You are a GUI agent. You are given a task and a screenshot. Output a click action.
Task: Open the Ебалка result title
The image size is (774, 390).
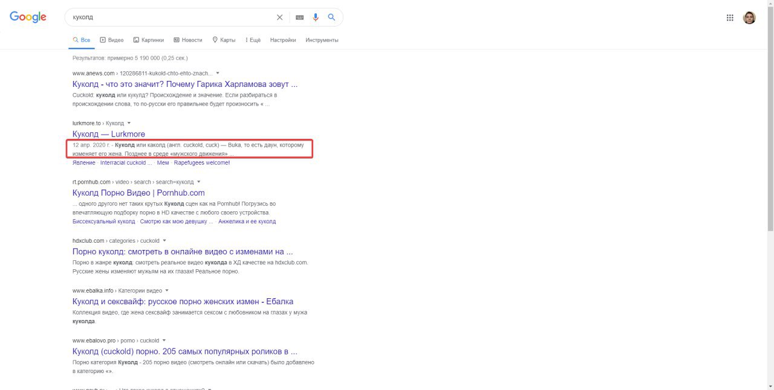point(183,301)
